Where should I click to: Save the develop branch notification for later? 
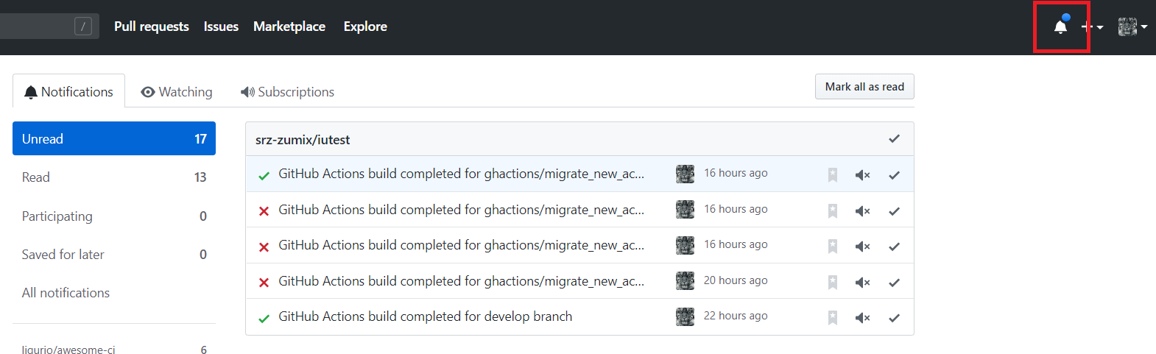[833, 317]
